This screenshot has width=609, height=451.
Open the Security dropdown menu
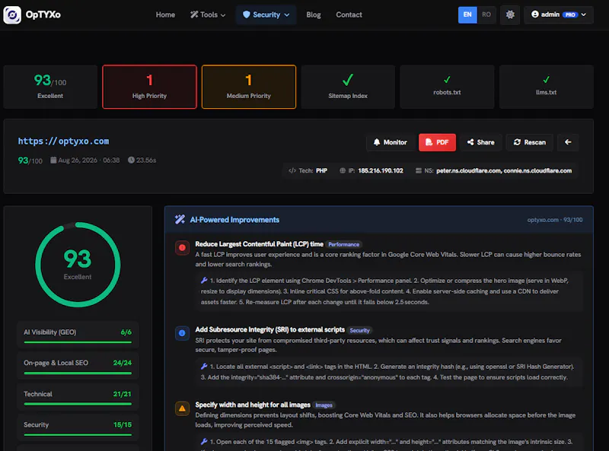266,14
